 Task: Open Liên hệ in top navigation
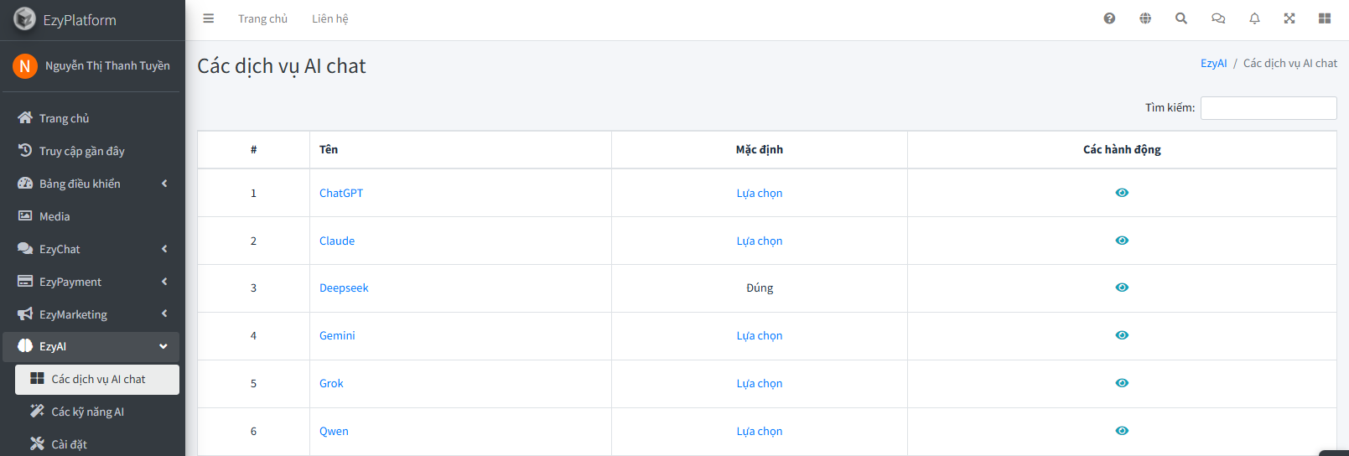(330, 18)
